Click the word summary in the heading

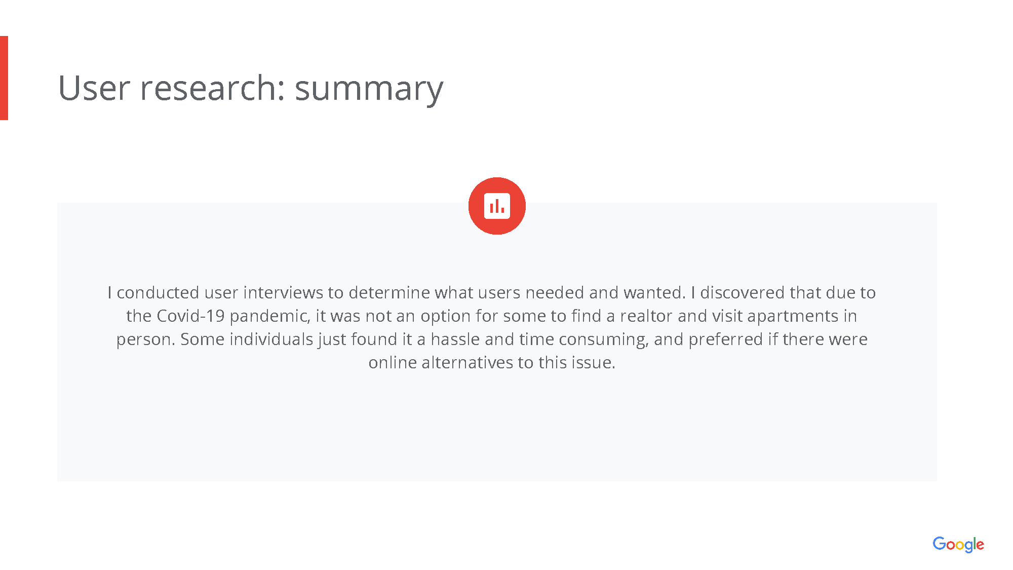[369, 90]
